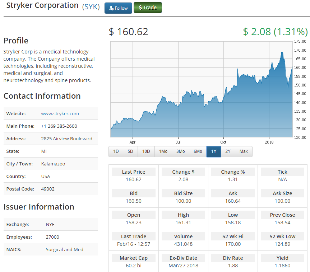The width and height of the screenshot is (310, 272).
Task: Click the Last Price column header
Action: pos(134,172)
